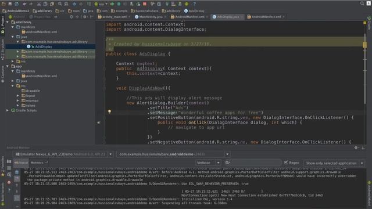This screenshot has width=372, height=209.
Task: Navigate Back using the toolbar arrow
Action: coord(74,4)
